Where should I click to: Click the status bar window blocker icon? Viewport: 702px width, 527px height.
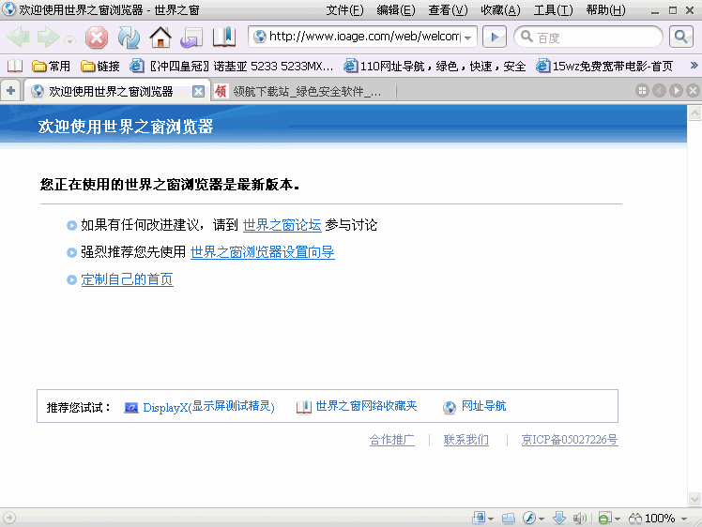[x=508, y=519]
